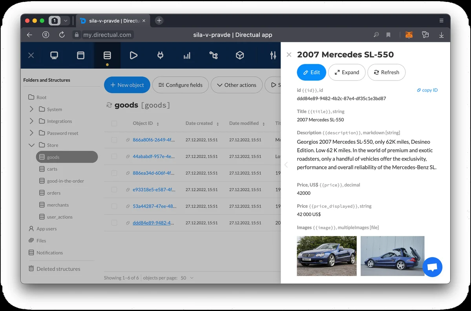Open the objects per page dropdown
This screenshot has width=471, height=311.
[187, 278]
